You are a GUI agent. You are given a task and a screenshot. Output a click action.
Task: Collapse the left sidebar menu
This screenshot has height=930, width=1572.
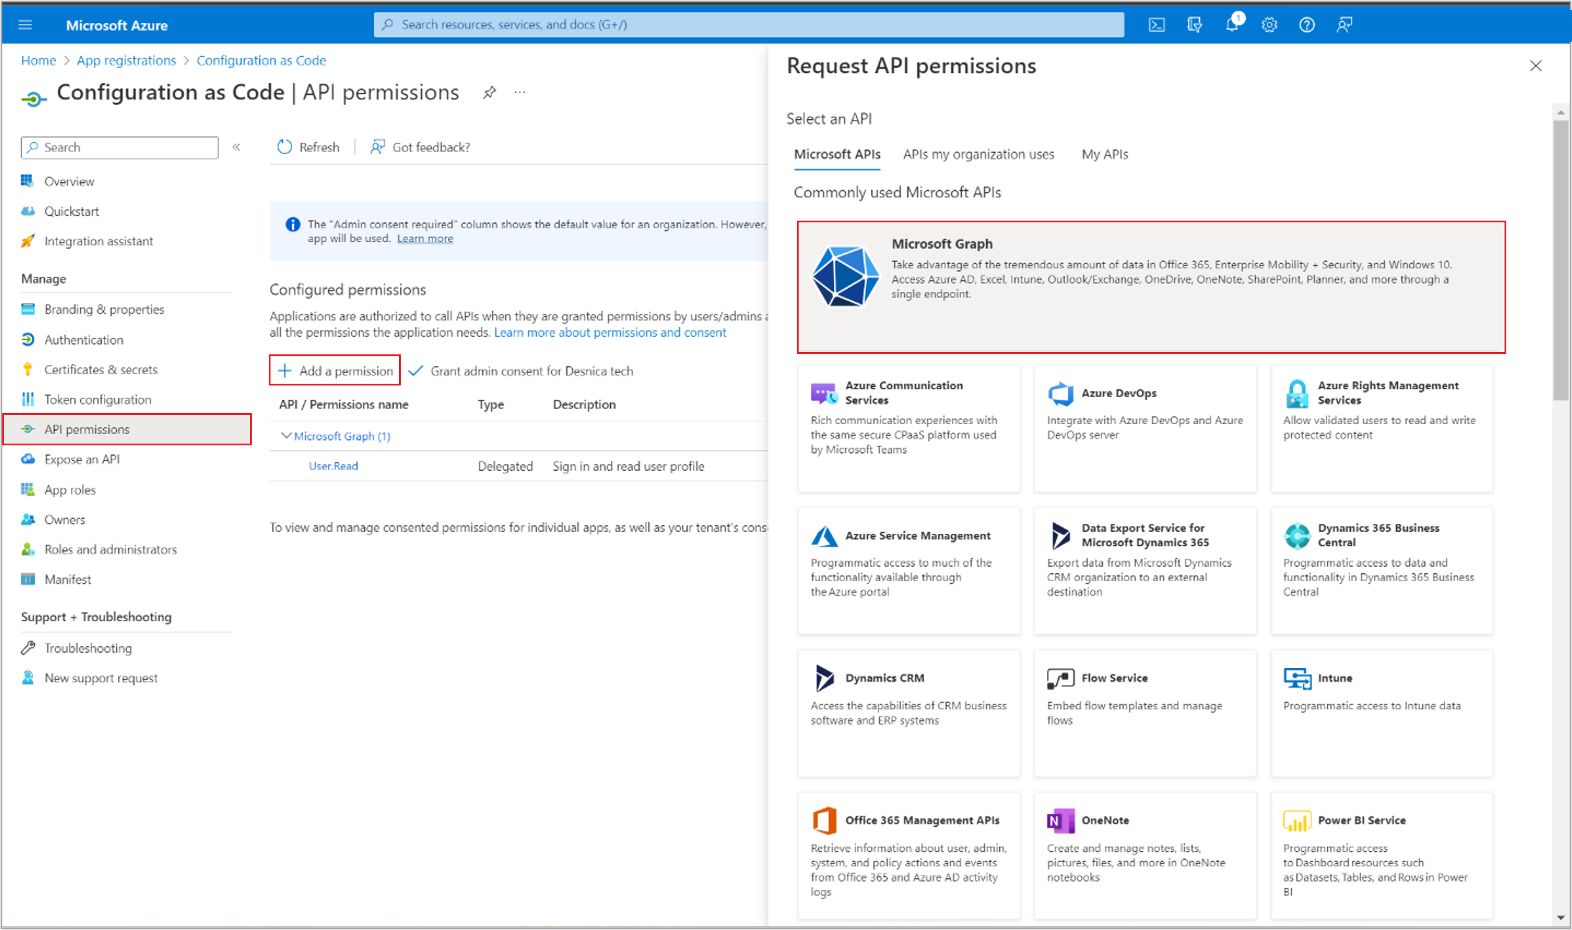coord(236,147)
